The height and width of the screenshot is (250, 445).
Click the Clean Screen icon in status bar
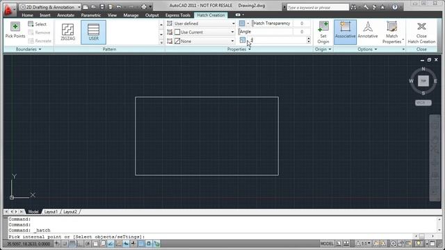[x=432, y=244]
